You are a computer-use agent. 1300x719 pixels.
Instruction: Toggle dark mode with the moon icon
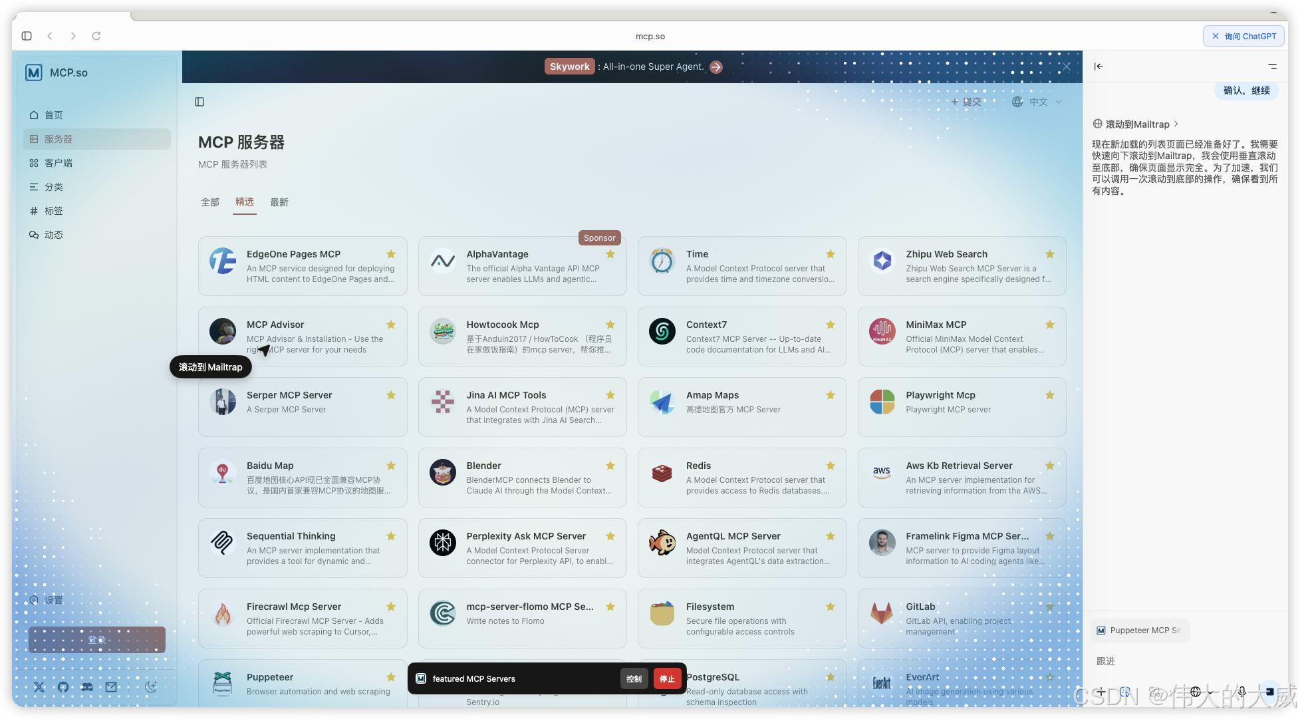click(151, 687)
